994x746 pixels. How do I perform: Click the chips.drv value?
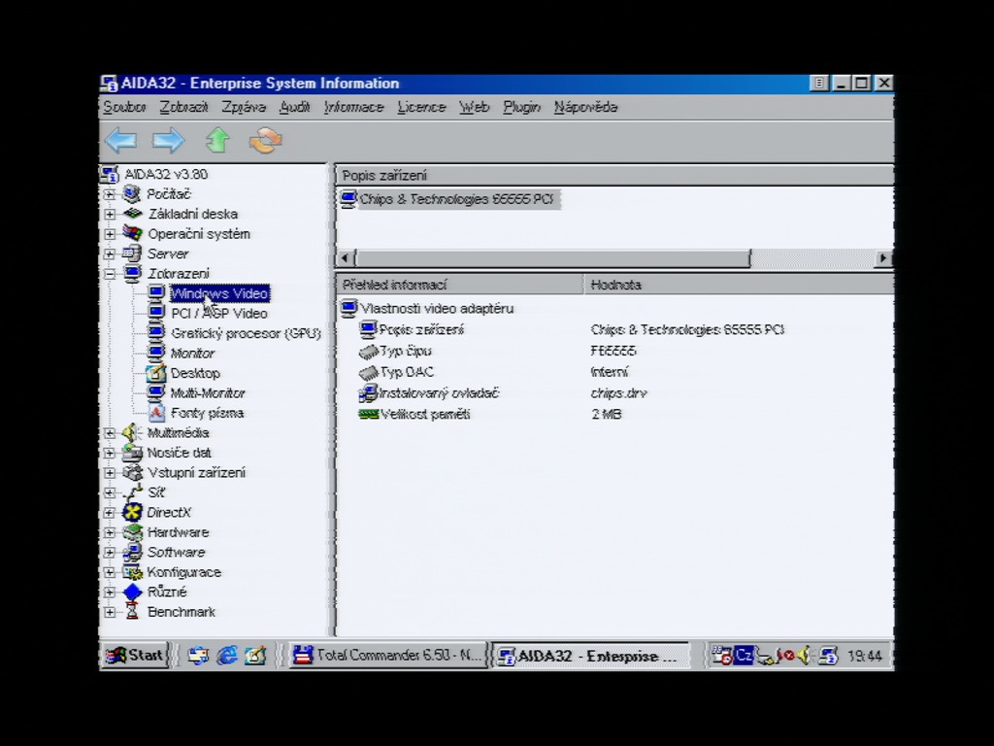pyautogui.click(x=618, y=393)
